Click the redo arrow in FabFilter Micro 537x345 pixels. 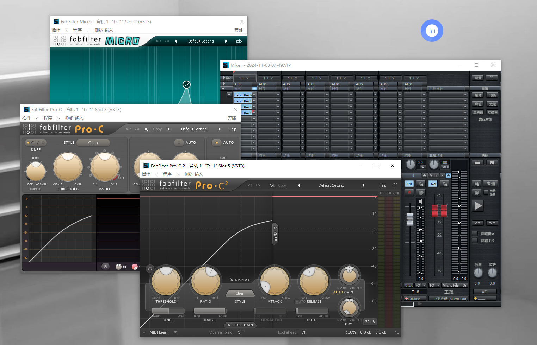pyautogui.click(x=167, y=41)
